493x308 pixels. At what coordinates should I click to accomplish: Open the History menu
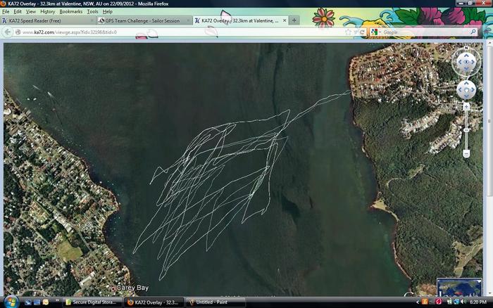[47, 12]
